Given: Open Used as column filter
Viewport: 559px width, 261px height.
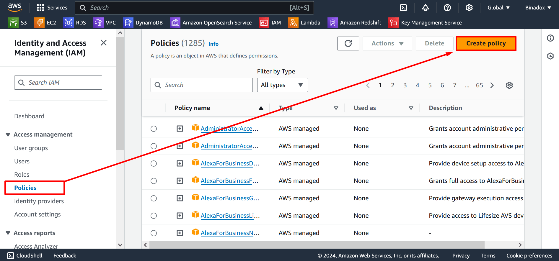Looking at the screenshot, I should [x=411, y=108].
